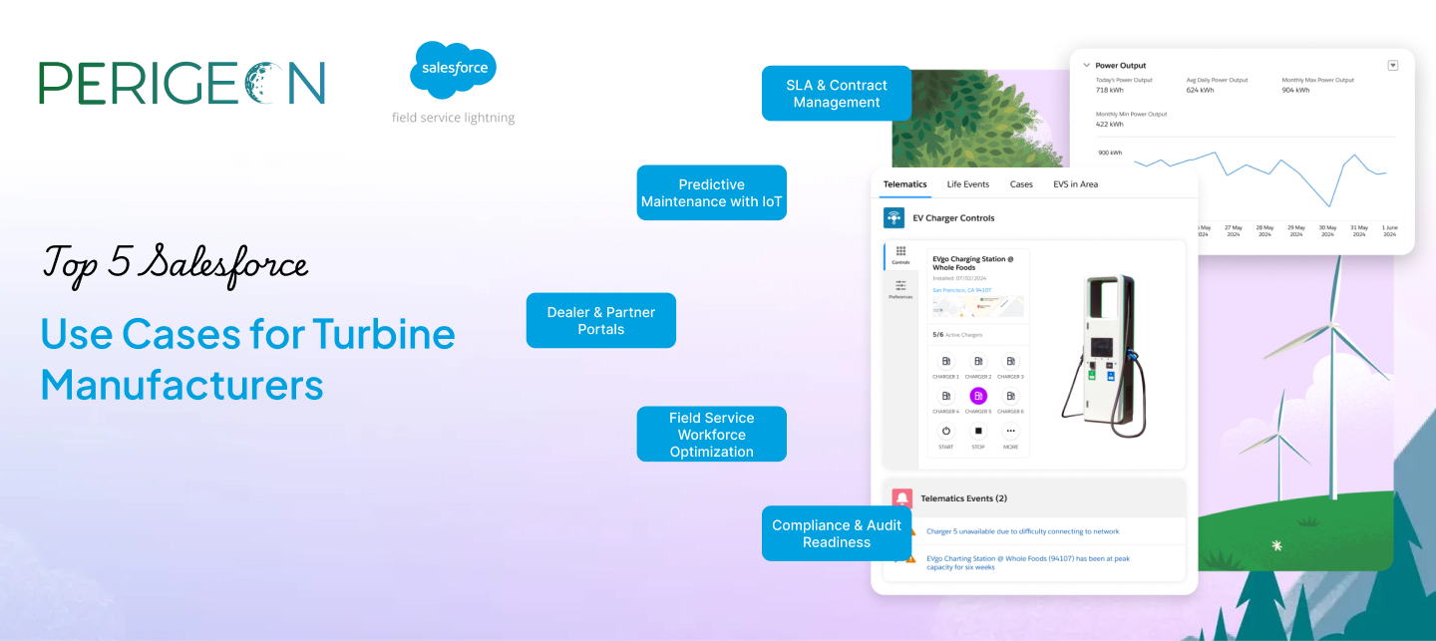1436x641 pixels.
Task: Click warning icon beside peak capacity event
Action: coord(910,558)
